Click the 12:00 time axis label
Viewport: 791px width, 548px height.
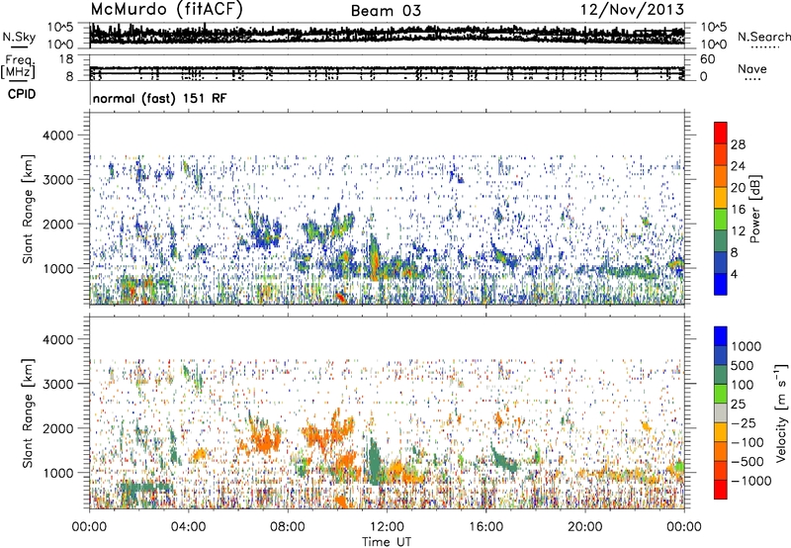[x=387, y=527]
